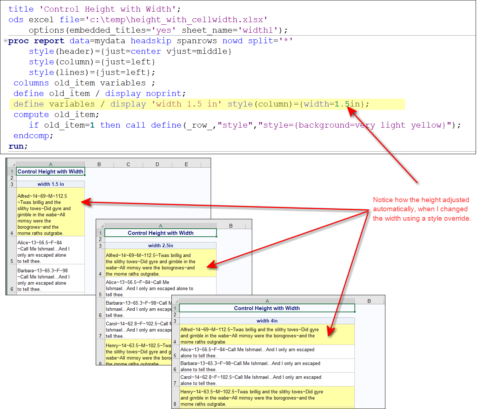Click the yellow Alfred cell in width 4in sheet
Viewport: 480px width, 409px height.
point(267,335)
